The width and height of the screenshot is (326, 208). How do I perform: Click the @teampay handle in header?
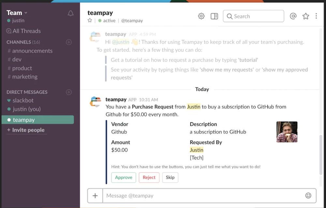132,21
